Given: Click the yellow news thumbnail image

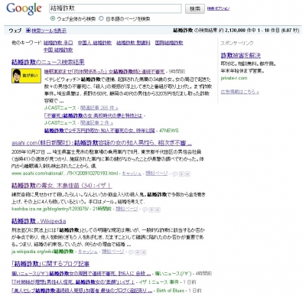Looking at the screenshot, I should (26, 76).
